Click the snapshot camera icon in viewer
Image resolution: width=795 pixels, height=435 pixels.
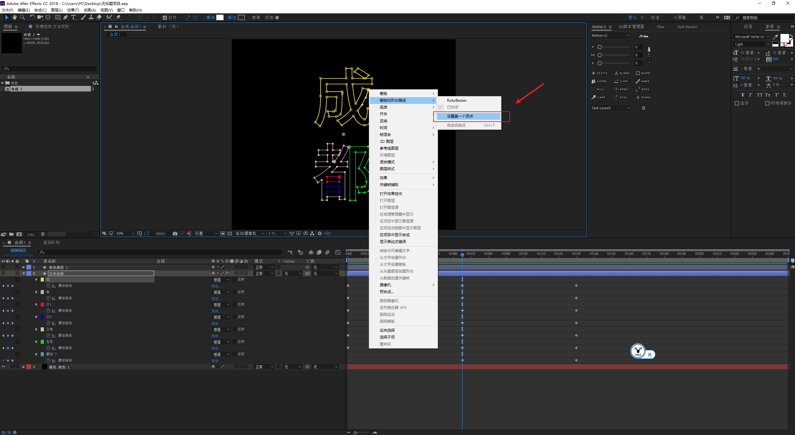pyautogui.click(x=175, y=234)
